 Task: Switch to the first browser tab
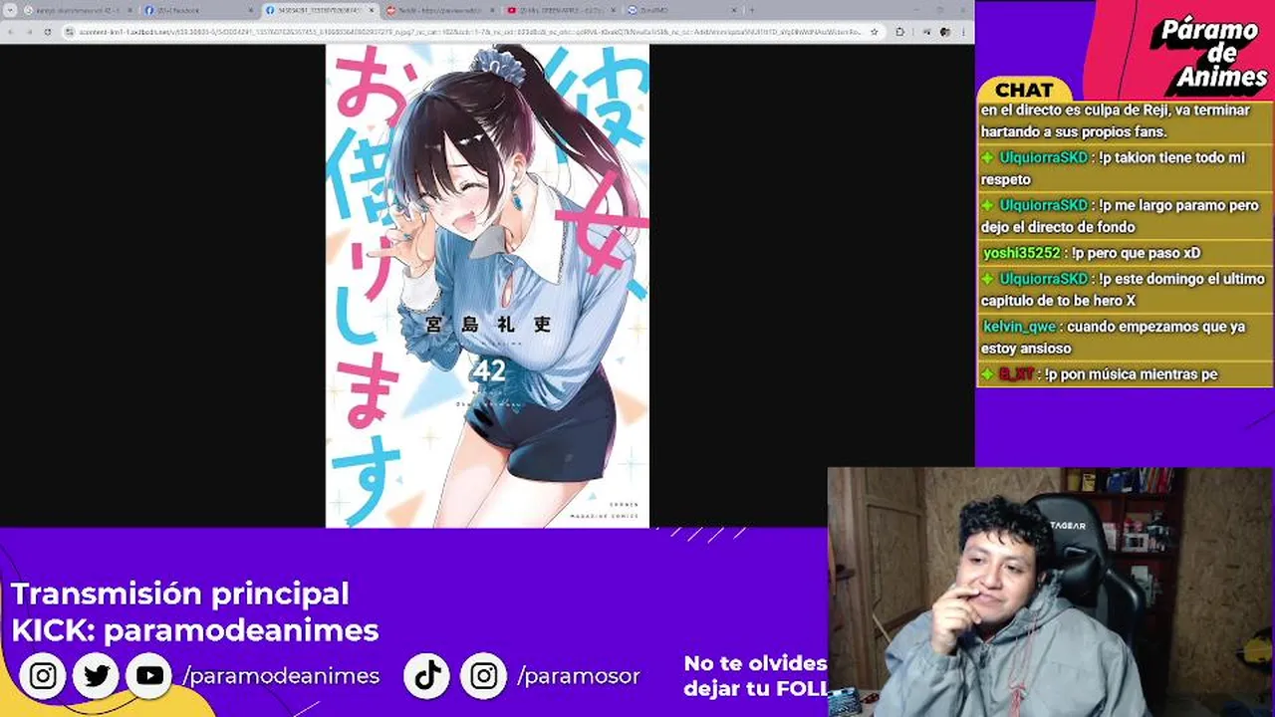(78, 10)
